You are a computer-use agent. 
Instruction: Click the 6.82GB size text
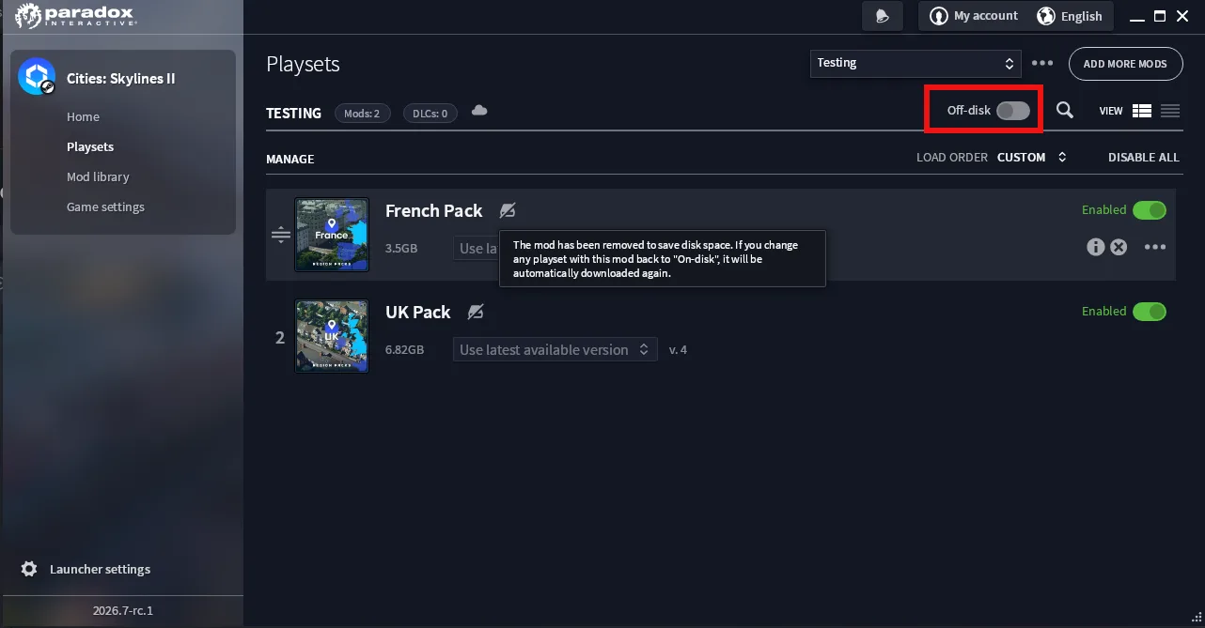404,349
